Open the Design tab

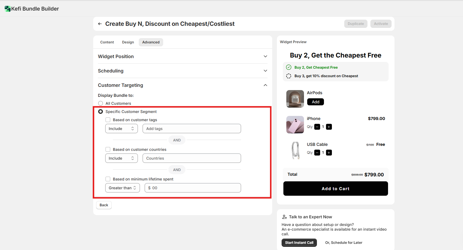[x=128, y=42]
